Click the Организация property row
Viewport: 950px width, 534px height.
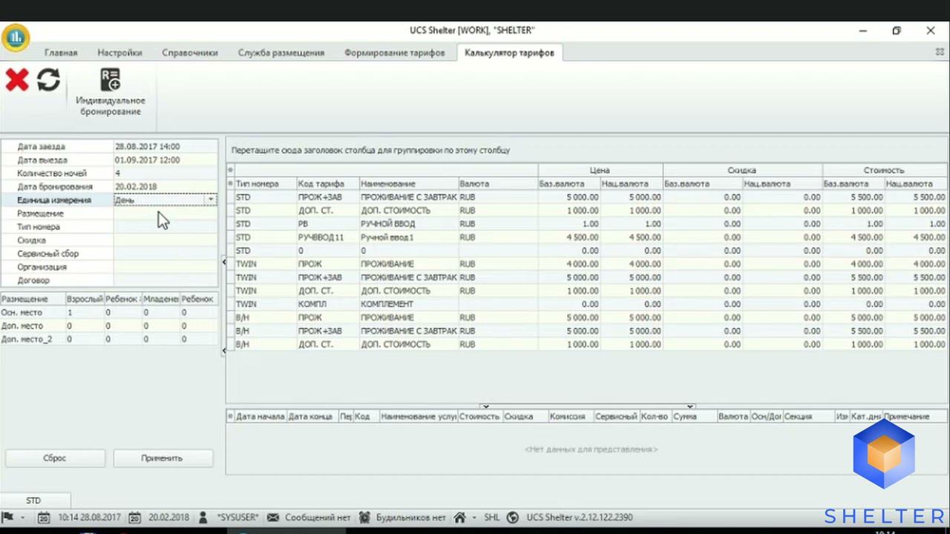point(109,266)
